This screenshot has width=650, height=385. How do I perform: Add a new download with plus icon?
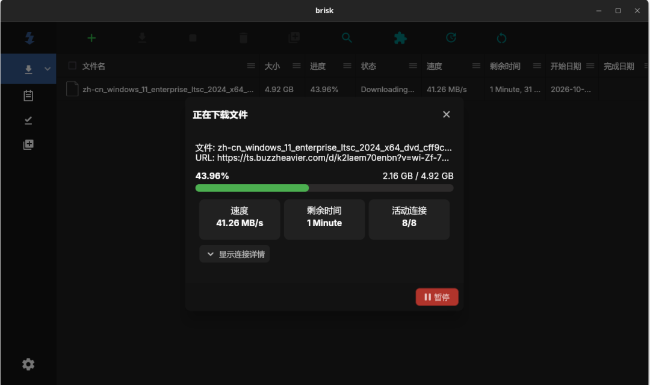91,38
